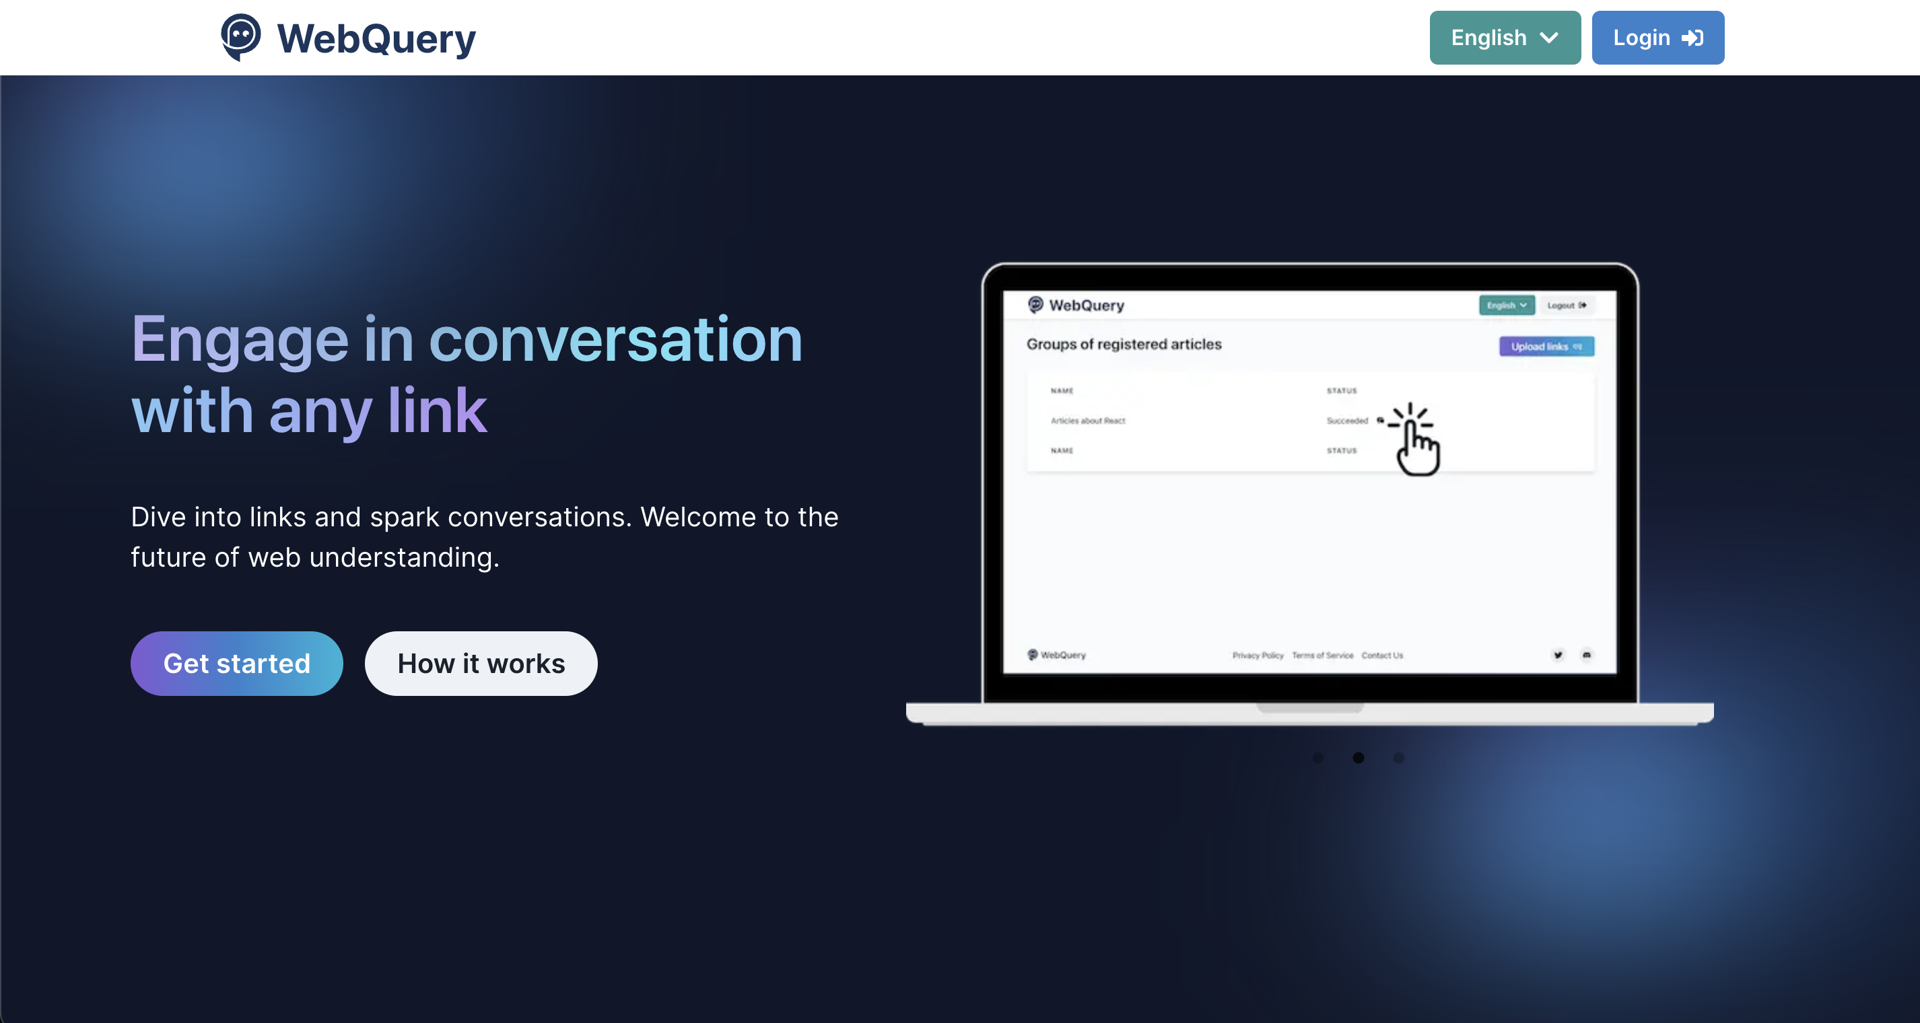Open the Terms of Service link in the mockup
This screenshot has width=1920, height=1023.
click(1323, 656)
